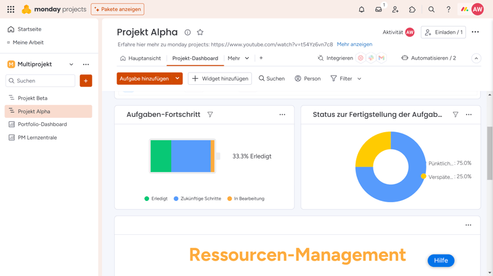Open the Mehr anzeigen link

[354, 44]
